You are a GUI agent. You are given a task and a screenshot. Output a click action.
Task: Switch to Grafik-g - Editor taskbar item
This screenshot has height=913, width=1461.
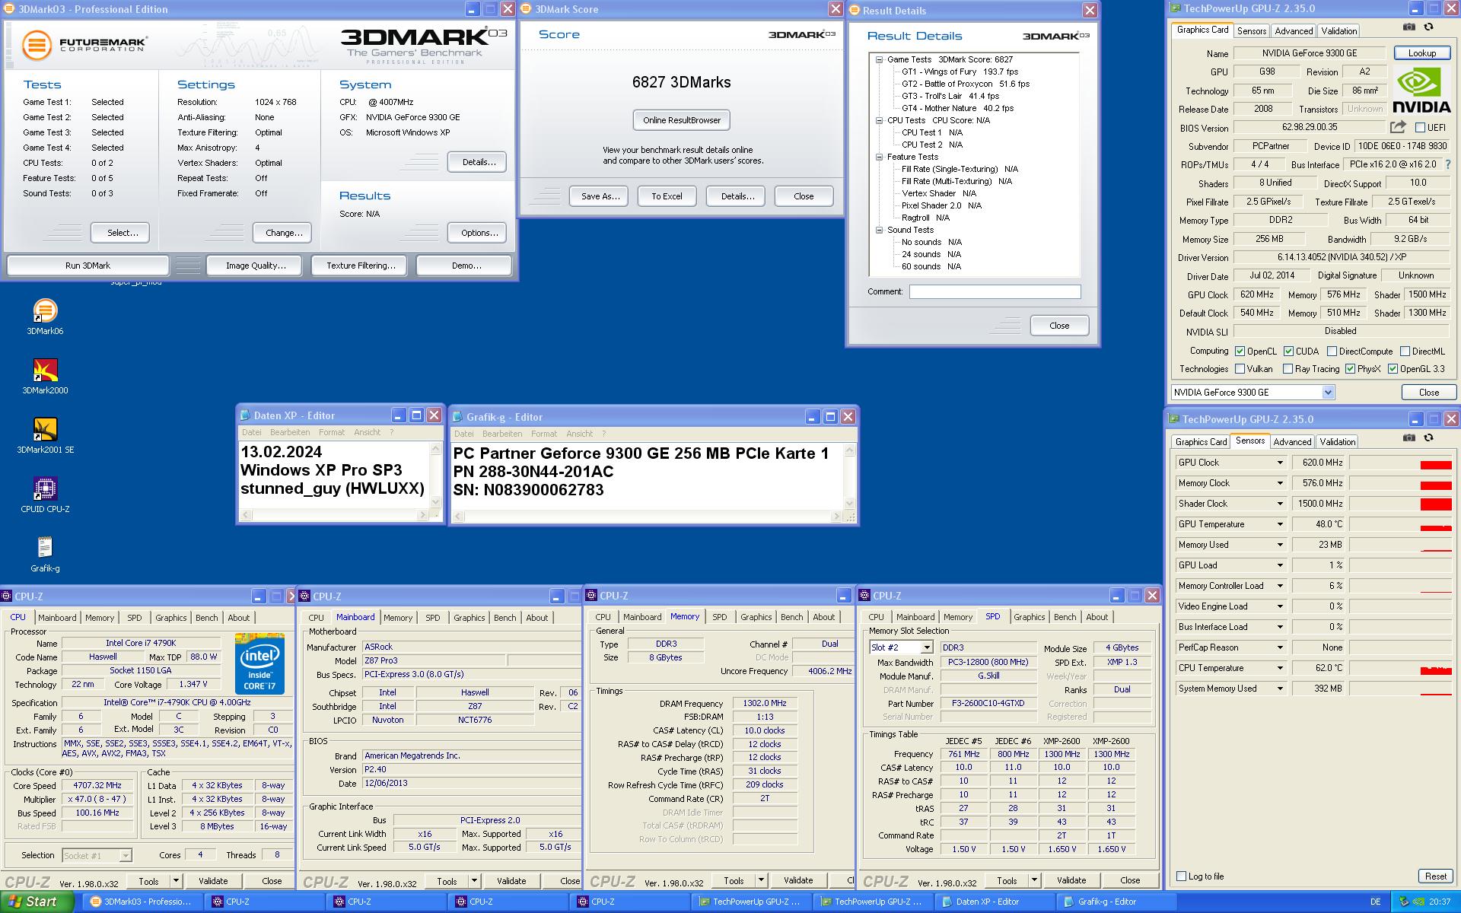point(1116,902)
